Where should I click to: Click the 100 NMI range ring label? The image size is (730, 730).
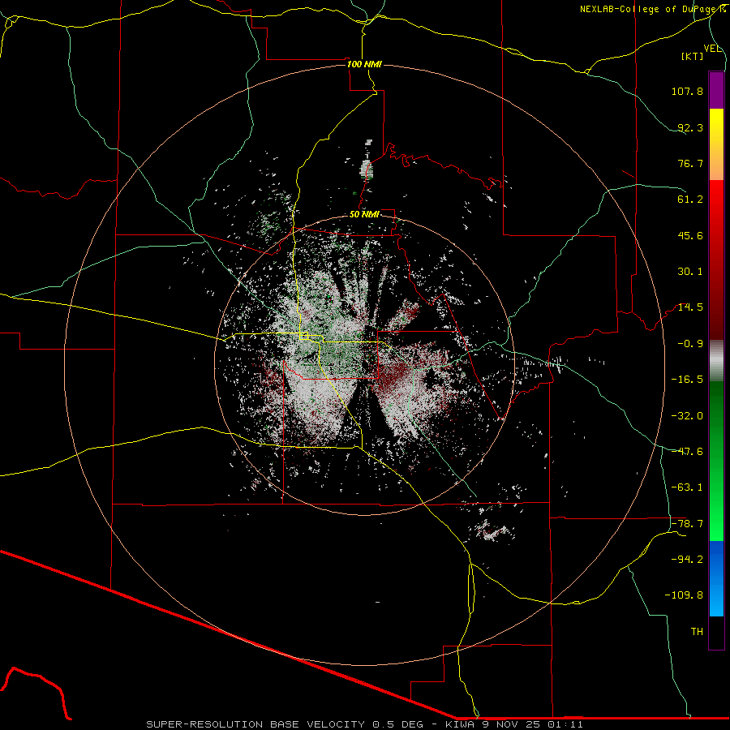coord(364,64)
